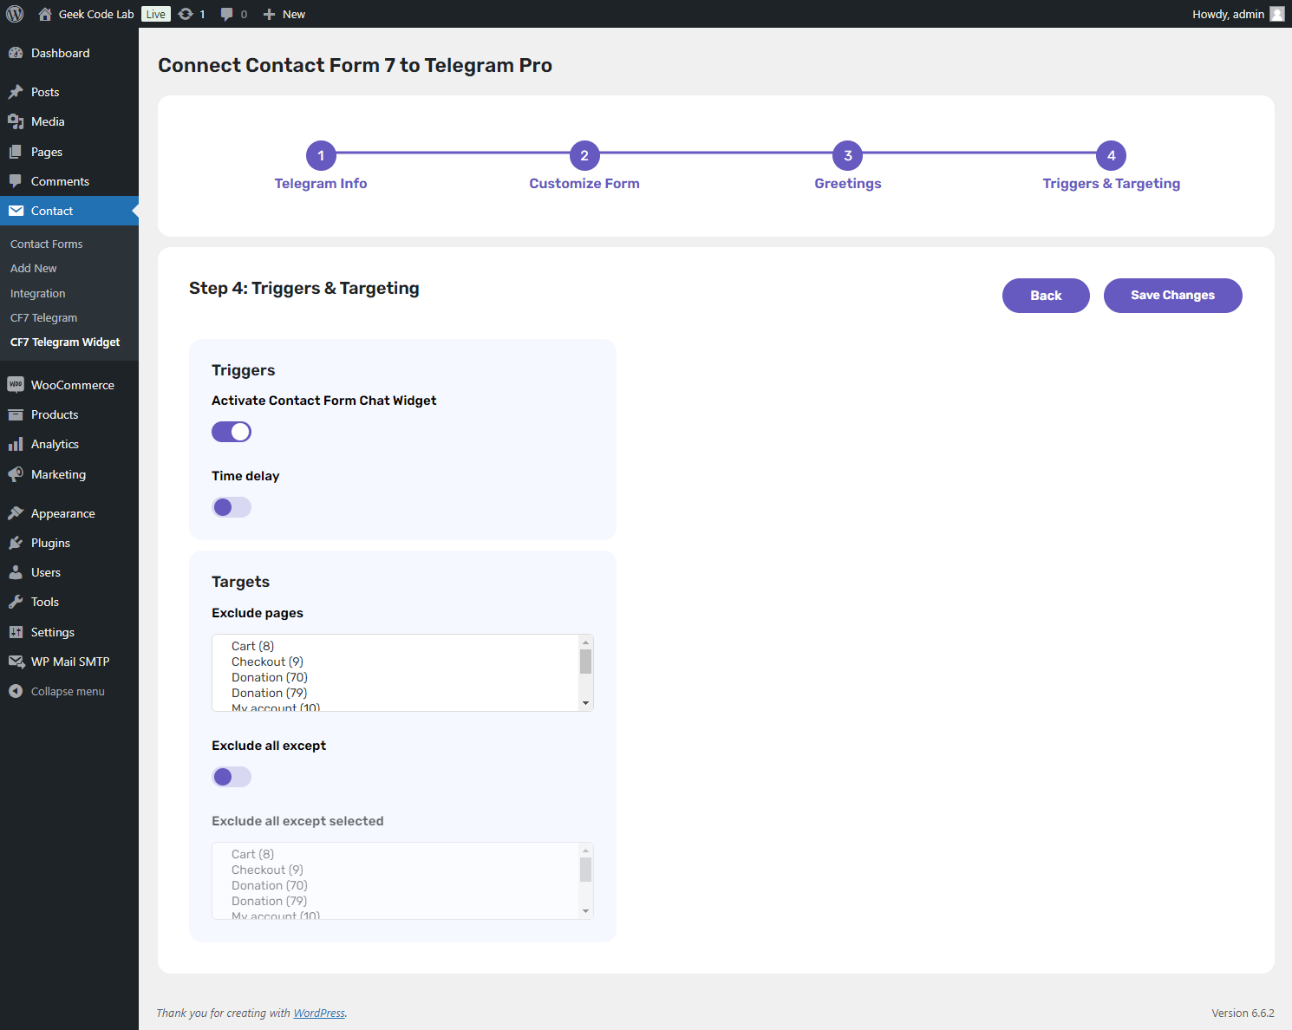The image size is (1292, 1030).
Task: Click the Comments sidebar icon
Action: click(16, 181)
